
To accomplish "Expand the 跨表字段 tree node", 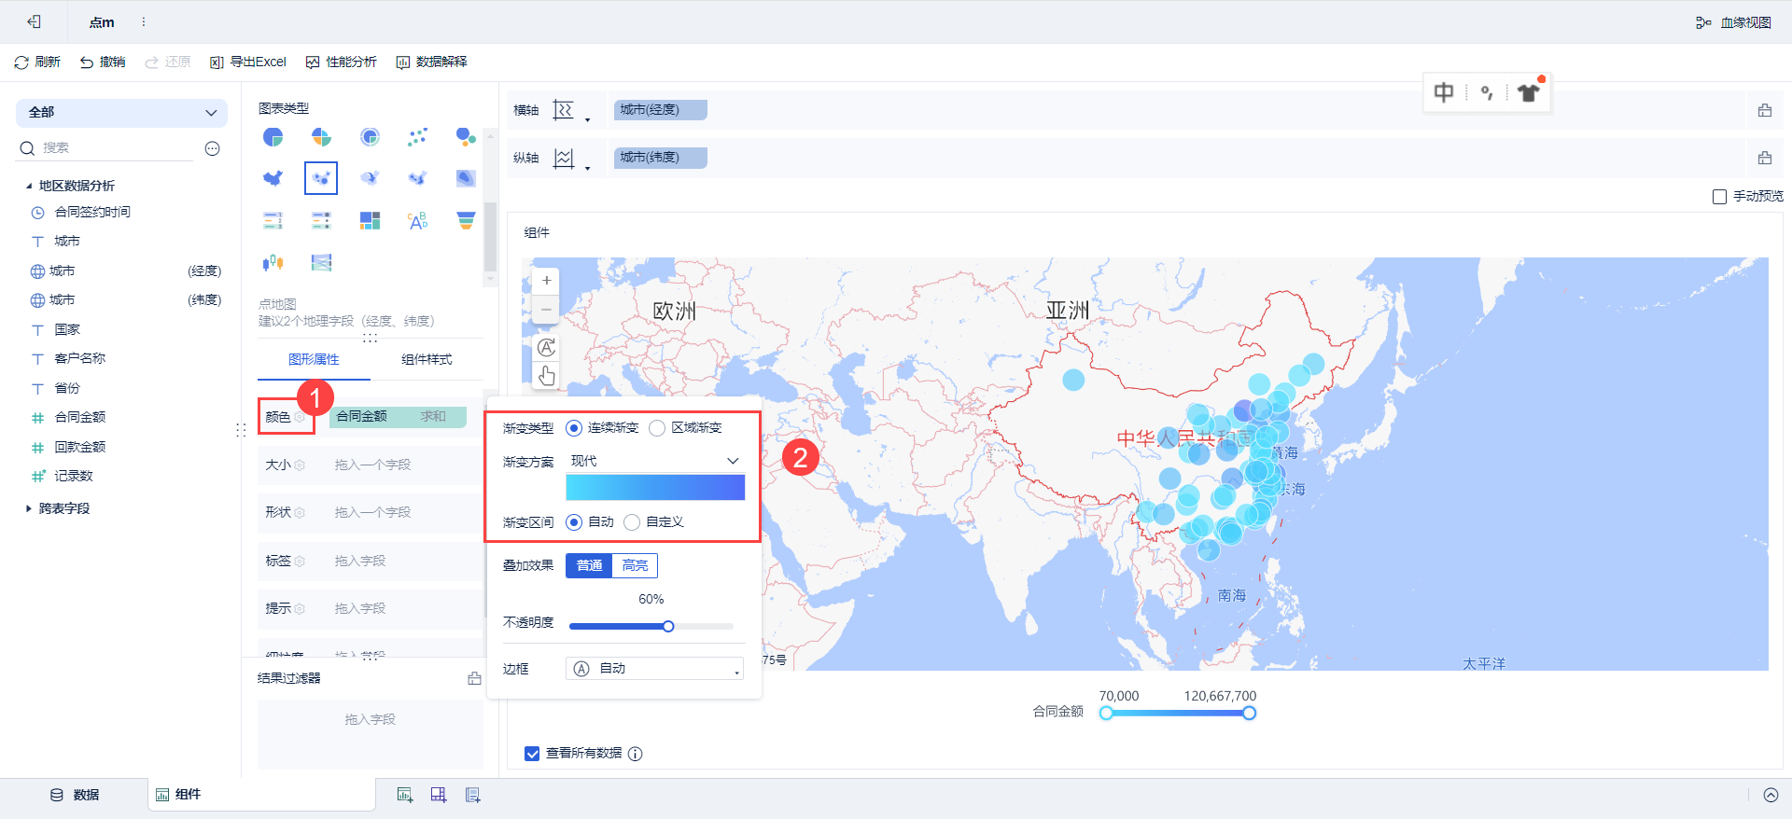I will (29, 508).
